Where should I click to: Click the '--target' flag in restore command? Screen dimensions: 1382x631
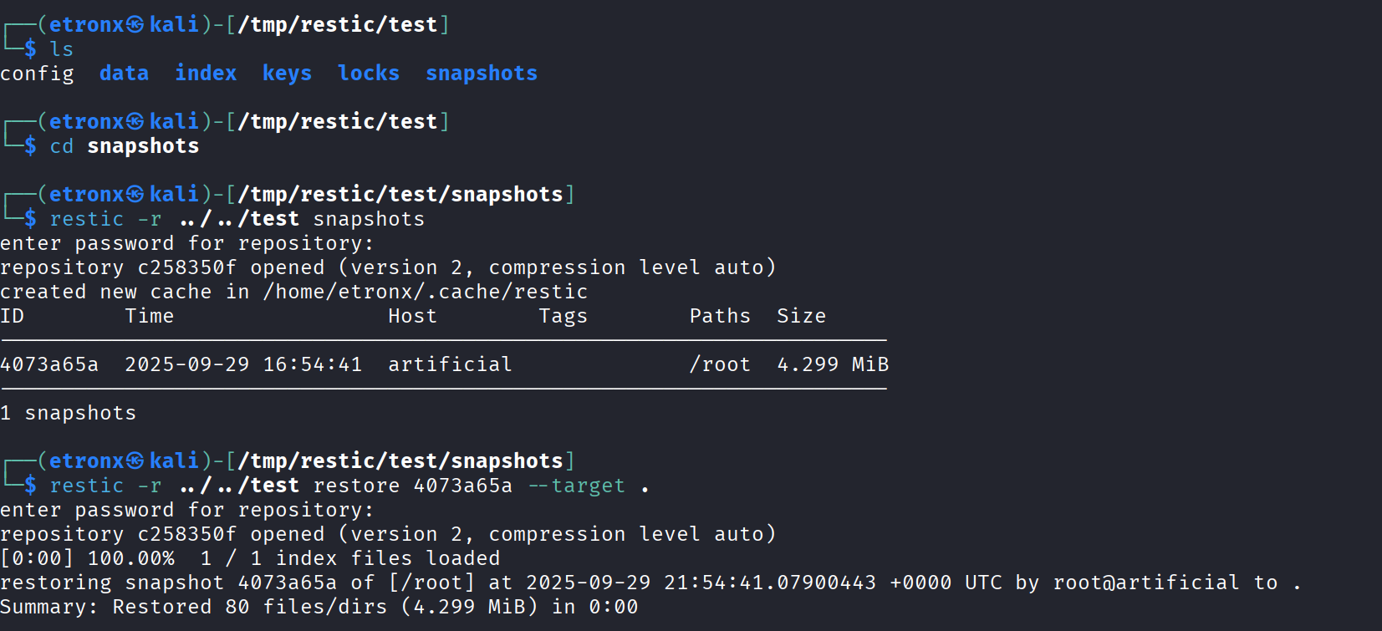point(577,486)
